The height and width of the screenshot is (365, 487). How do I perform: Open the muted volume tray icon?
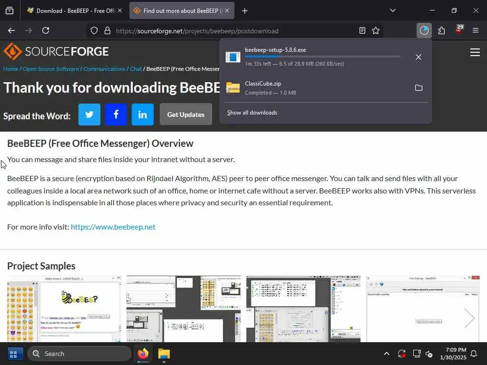[429, 354]
